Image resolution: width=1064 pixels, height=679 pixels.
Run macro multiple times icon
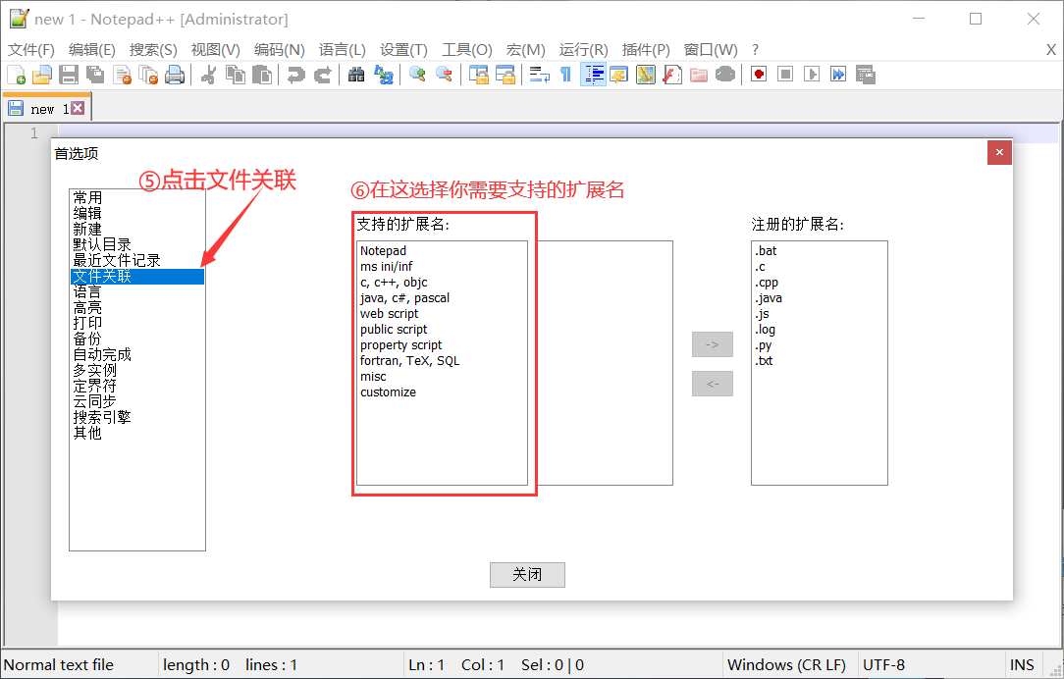[x=838, y=75]
